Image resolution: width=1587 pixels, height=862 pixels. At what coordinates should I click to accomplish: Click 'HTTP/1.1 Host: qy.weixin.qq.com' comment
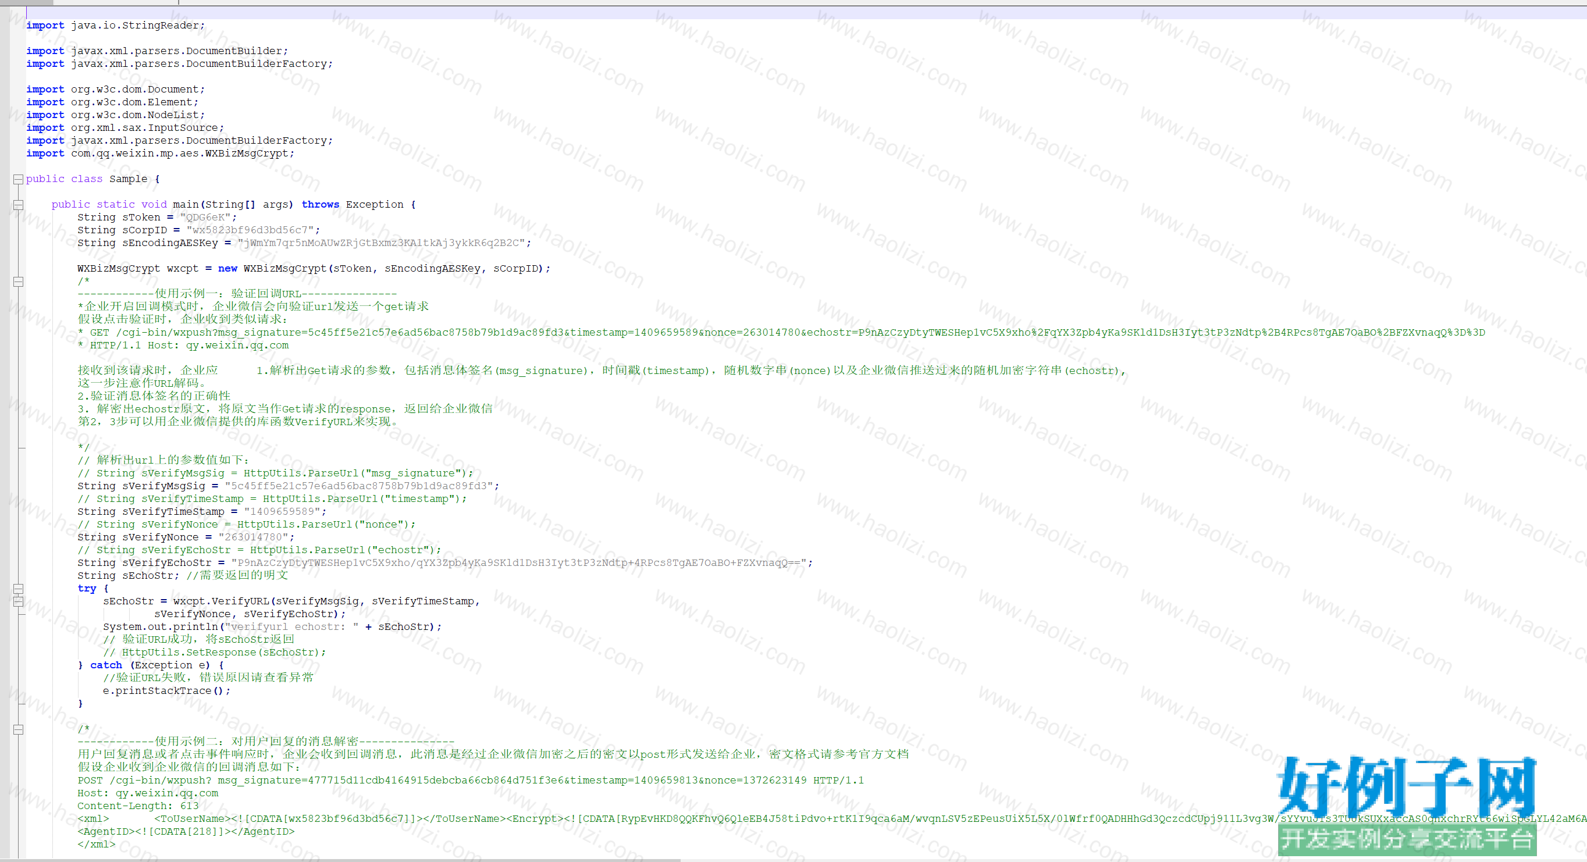183,345
